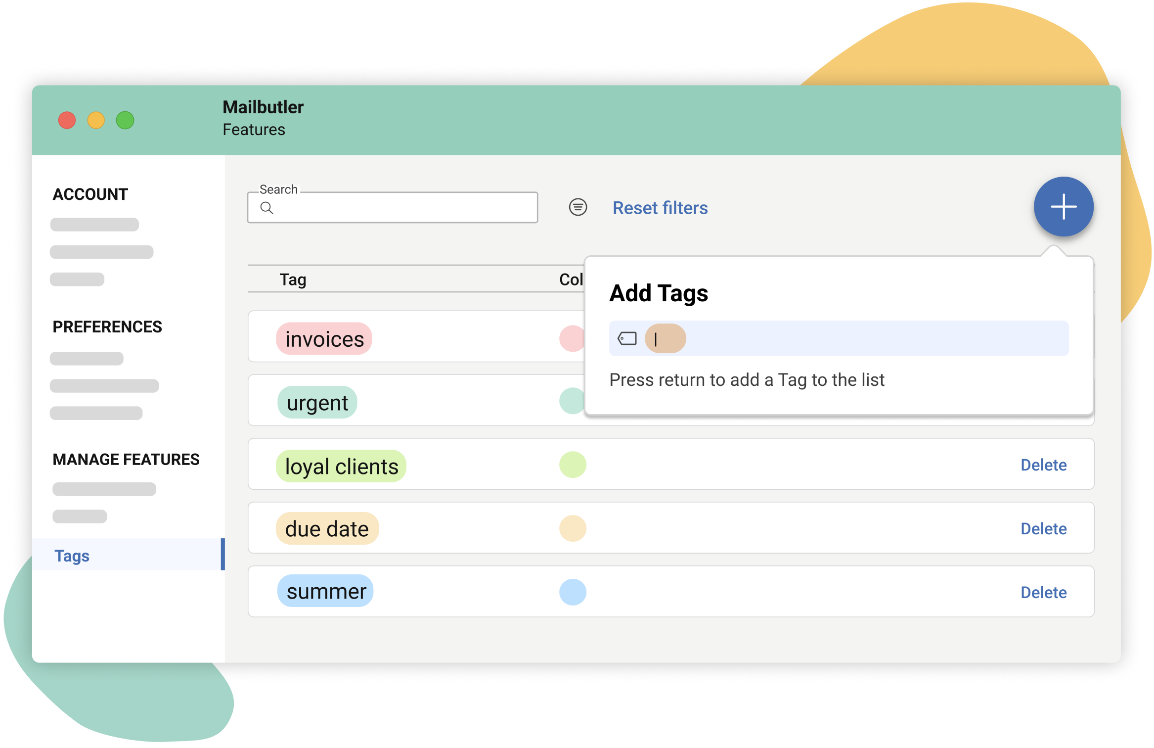Open the due date beige color swatch
Image resolution: width=1154 pixels, height=748 pixels.
pyautogui.click(x=573, y=529)
